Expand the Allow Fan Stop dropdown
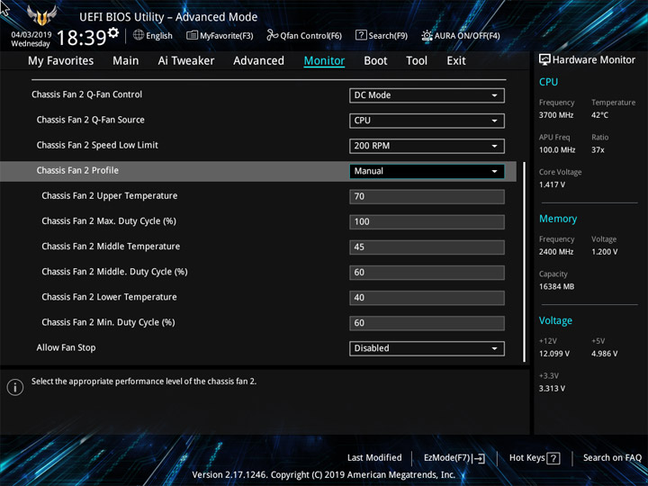This screenshot has height=486, width=648. click(x=427, y=348)
